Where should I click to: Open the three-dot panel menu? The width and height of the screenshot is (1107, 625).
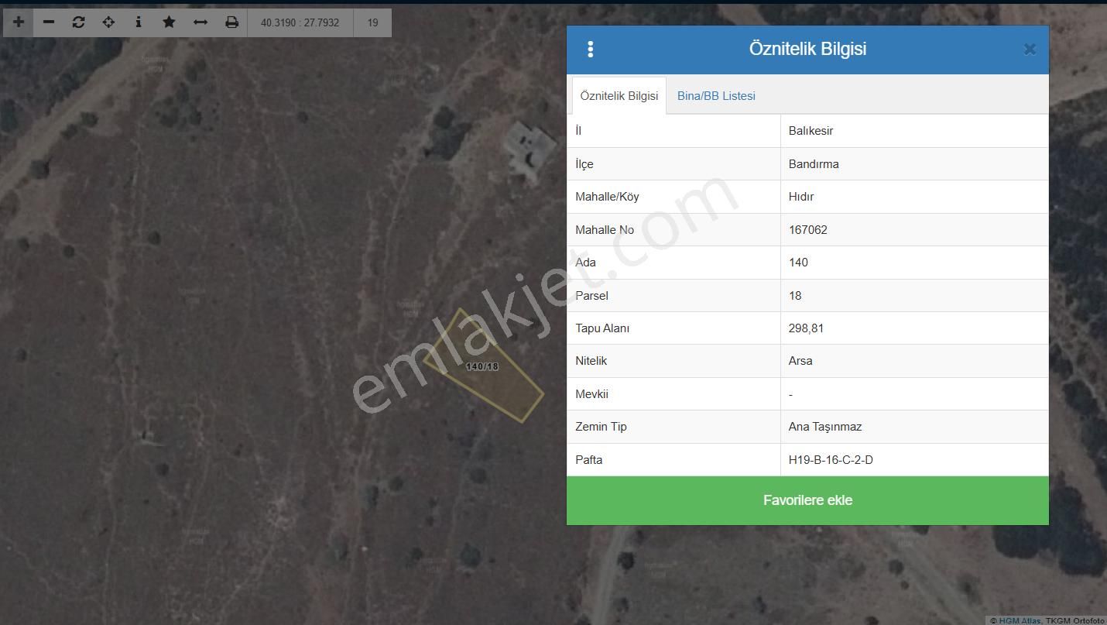(x=591, y=50)
